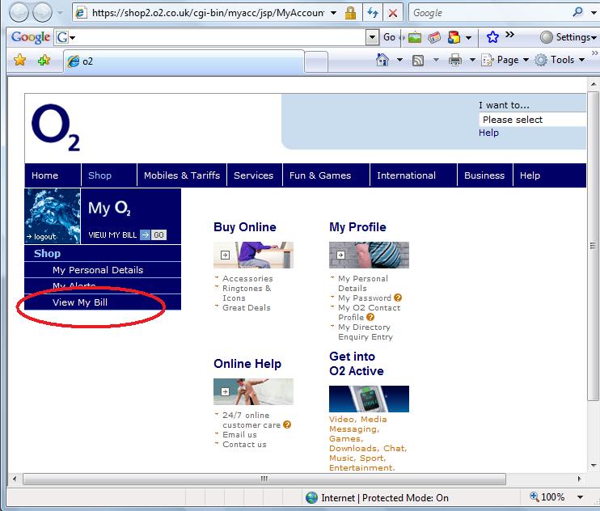Click the orange help icon next to My Password

[398, 298]
